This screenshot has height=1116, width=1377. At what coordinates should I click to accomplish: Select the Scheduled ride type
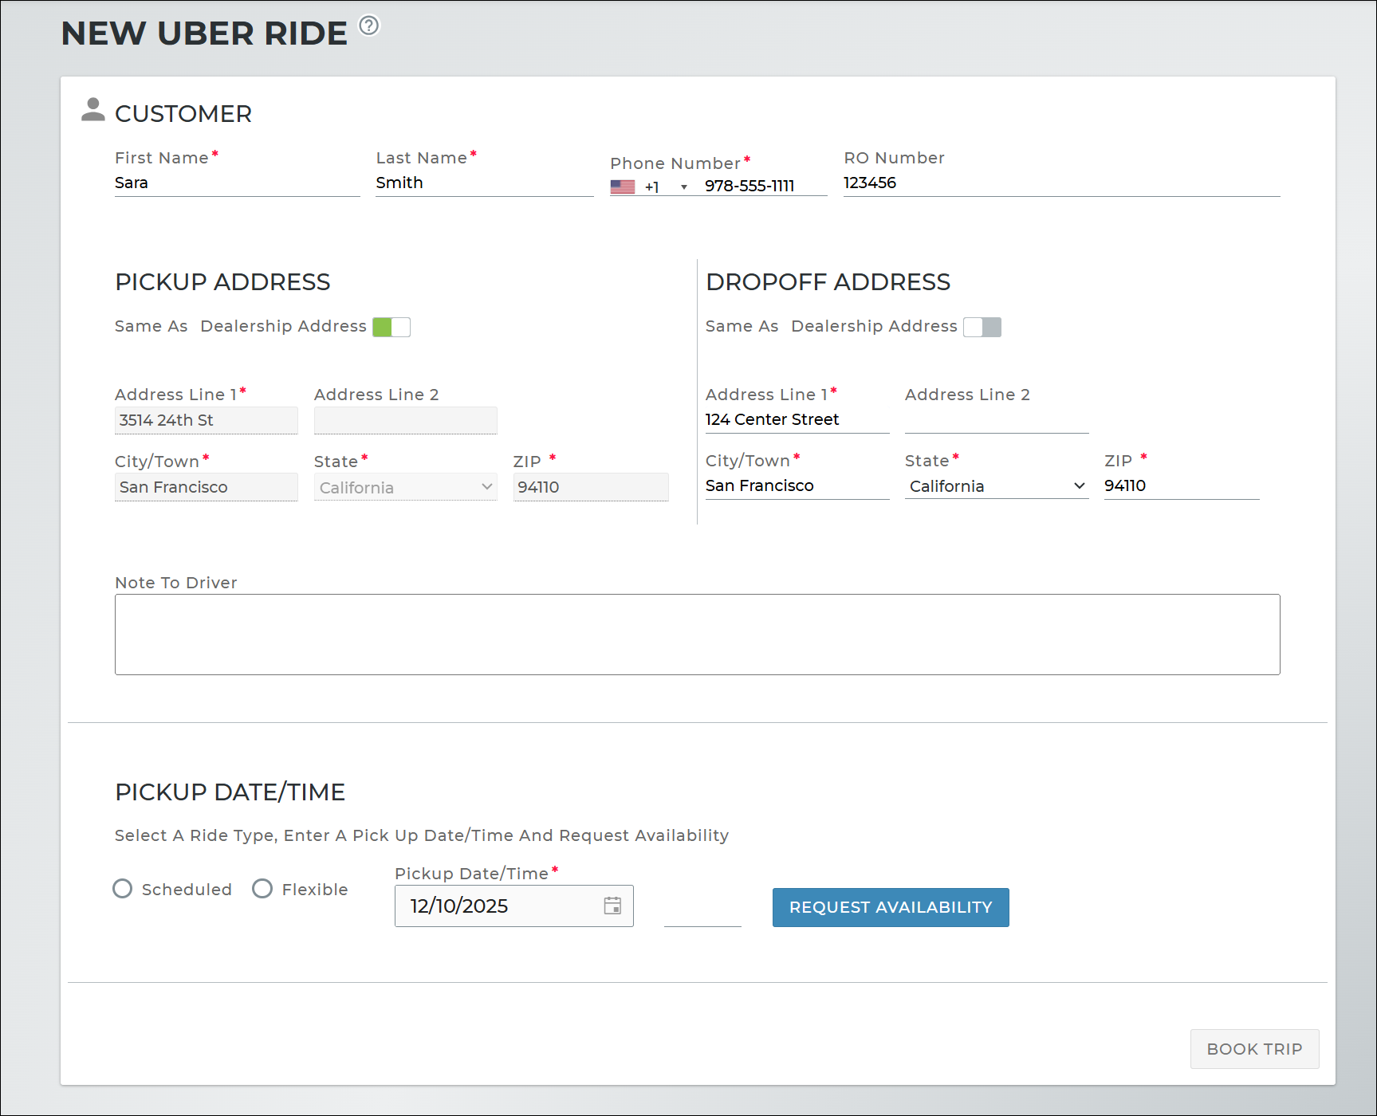pyautogui.click(x=123, y=889)
